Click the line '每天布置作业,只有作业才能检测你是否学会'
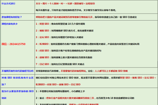158x105 pixels. coord(58,10)
